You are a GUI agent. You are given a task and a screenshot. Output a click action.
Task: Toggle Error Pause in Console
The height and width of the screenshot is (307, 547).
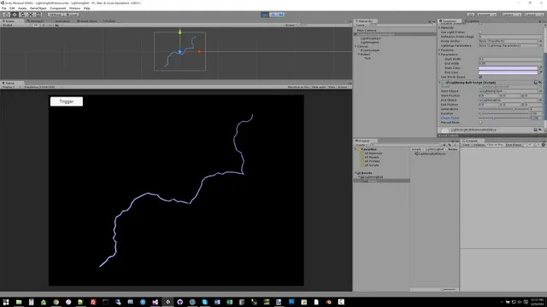[x=513, y=145]
